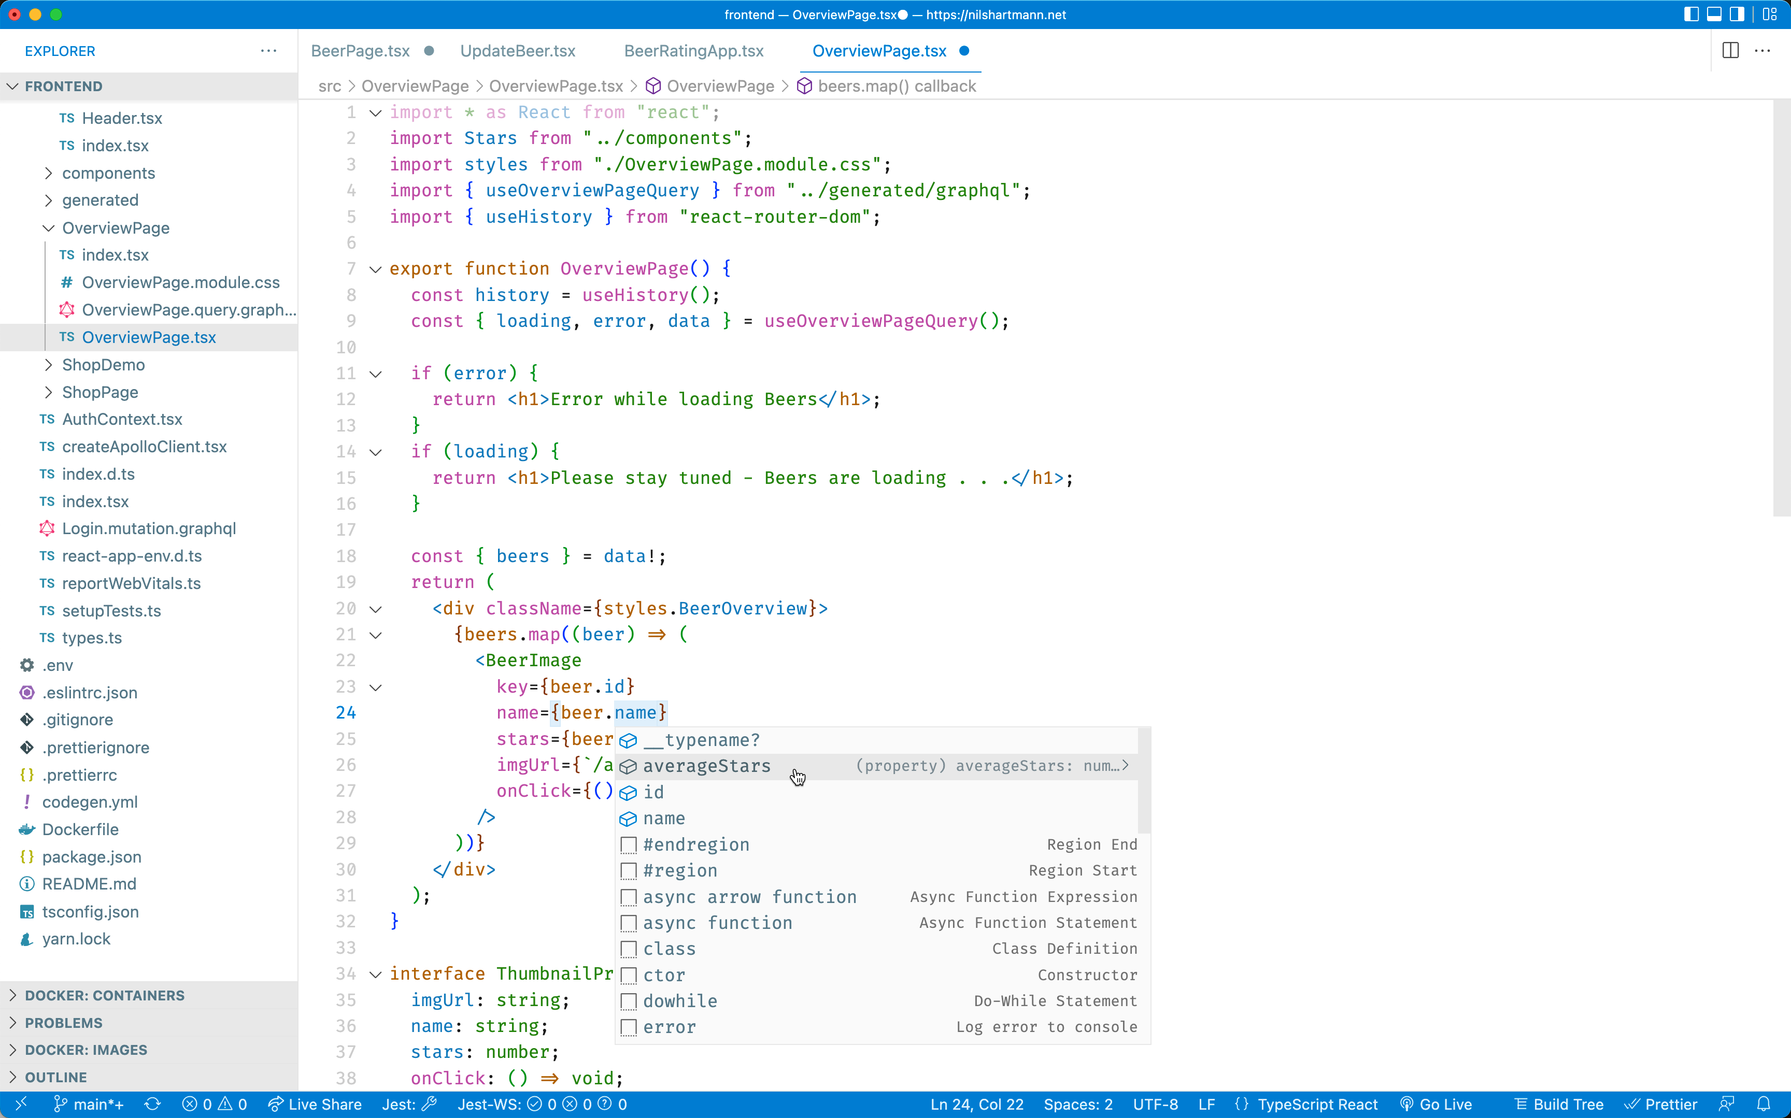Screen dimensions: 1791x1118
Task: Toggle primary sidebar layout icon
Action: (1691, 14)
